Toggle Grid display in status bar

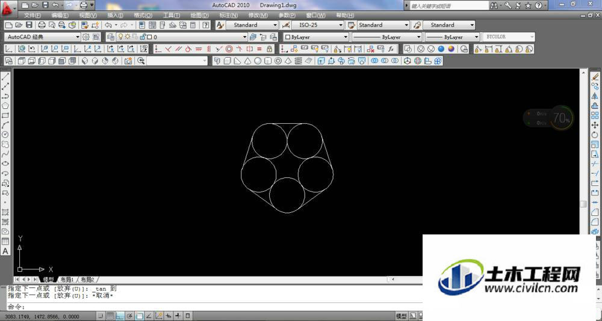(x=110, y=316)
